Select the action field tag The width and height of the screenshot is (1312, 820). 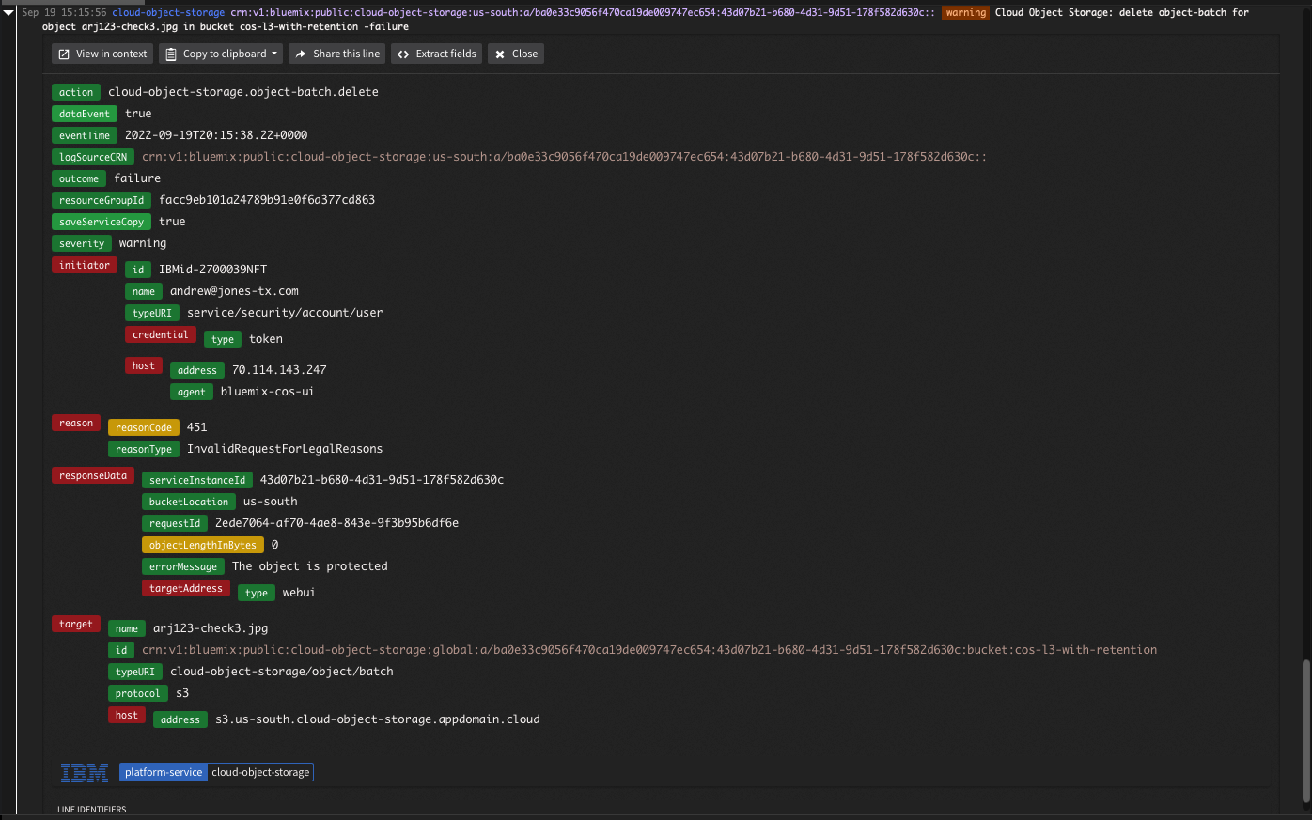pyautogui.click(x=76, y=92)
